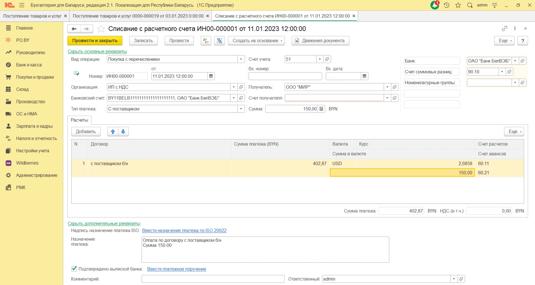Toggle the Подтверждено выпиской банка checkbox
Viewport: 535px width, 285px height.
74,269
